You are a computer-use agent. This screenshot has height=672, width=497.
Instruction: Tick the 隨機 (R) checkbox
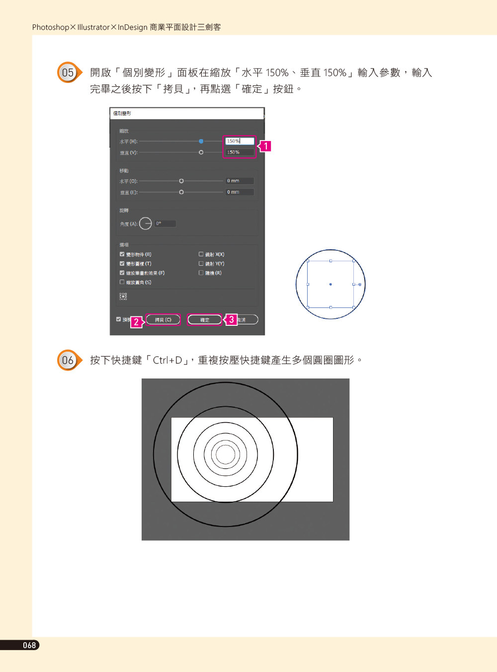[201, 273]
